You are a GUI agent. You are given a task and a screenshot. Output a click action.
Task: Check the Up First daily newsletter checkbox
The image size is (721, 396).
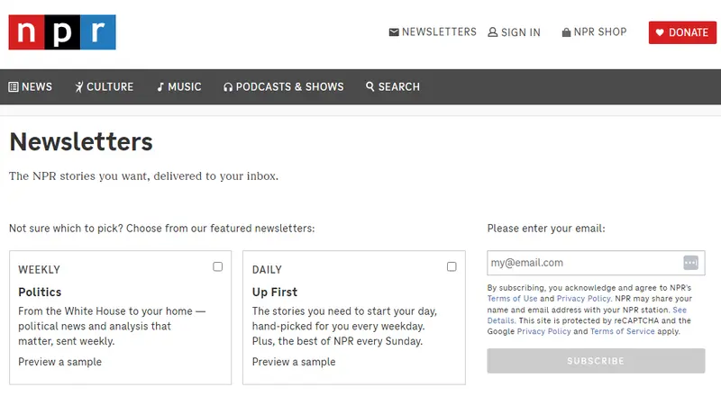point(452,266)
